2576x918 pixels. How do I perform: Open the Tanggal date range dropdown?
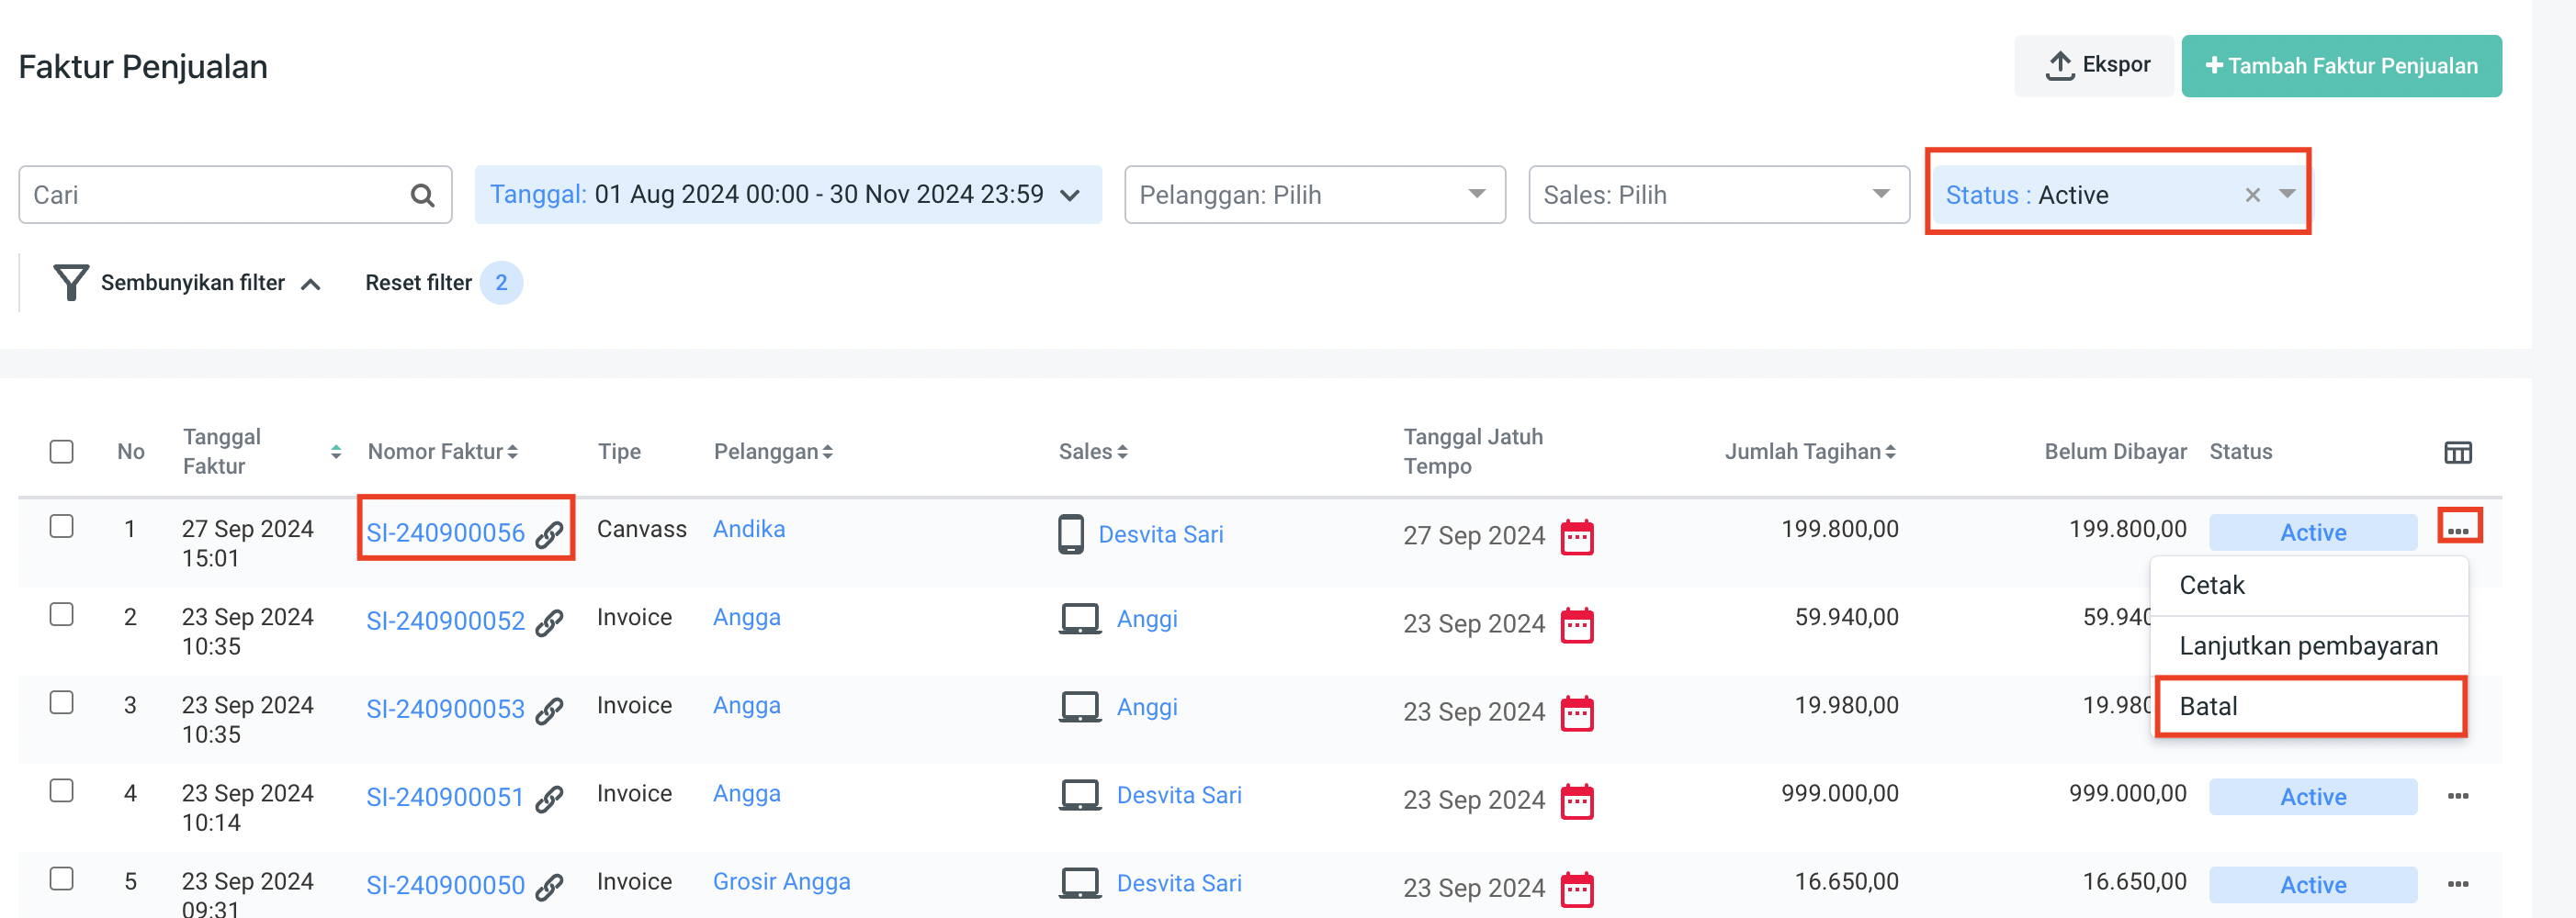point(787,195)
